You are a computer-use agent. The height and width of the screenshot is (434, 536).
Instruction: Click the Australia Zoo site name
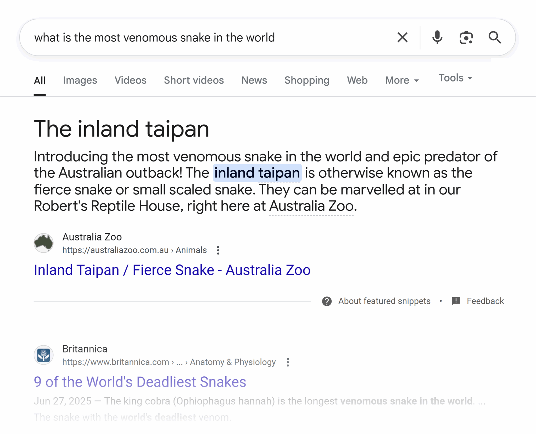coord(92,237)
